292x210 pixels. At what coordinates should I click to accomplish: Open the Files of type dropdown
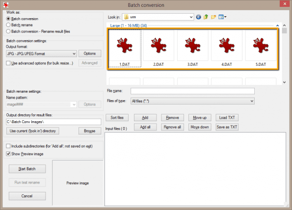(192, 101)
